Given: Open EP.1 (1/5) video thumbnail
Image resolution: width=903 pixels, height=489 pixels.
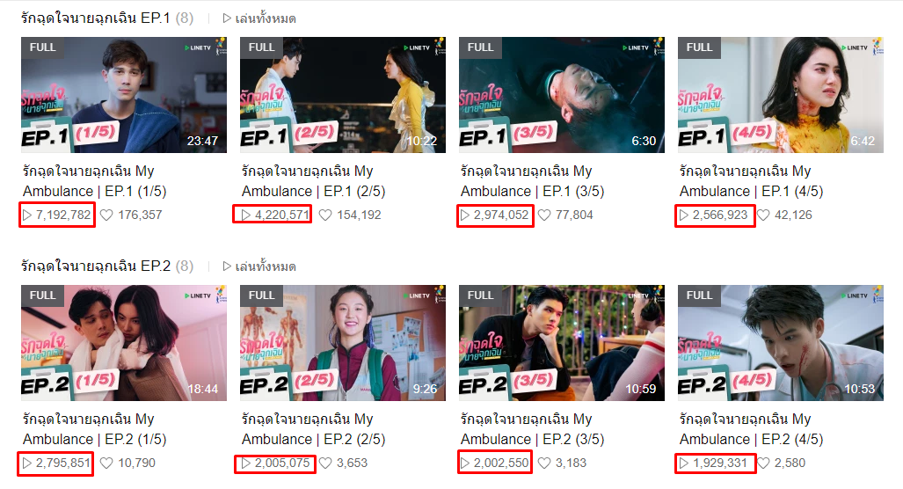Looking at the screenshot, I should click(x=124, y=95).
